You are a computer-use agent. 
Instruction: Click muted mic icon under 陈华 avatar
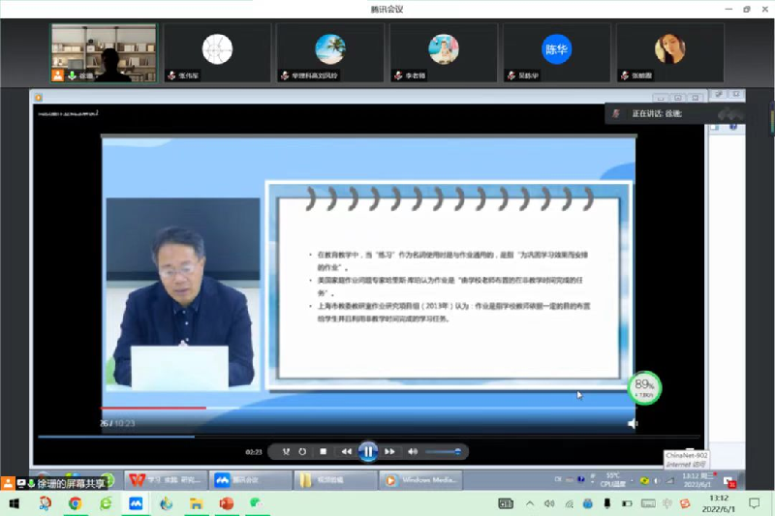pyautogui.click(x=511, y=76)
